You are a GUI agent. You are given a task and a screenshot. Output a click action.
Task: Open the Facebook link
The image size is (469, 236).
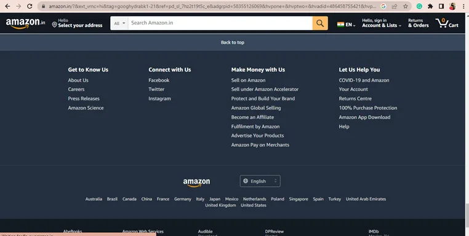pos(159,80)
